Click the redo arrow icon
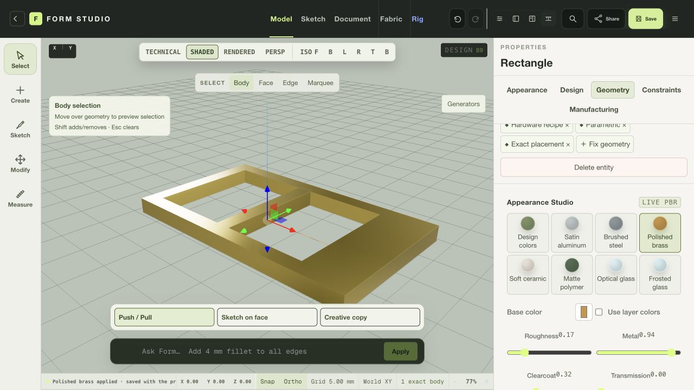The width and height of the screenshot is (694, 390). (x=475, y=19)
